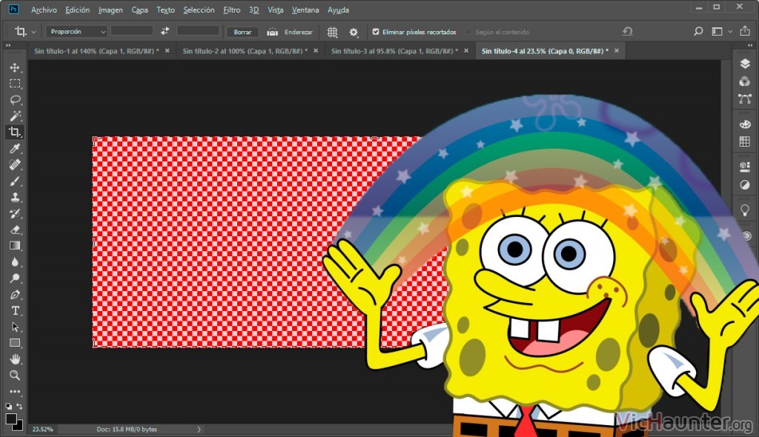Select the Gradient tool
The height and width of the screenshot is (437, 759).
pyautogui.click(x=15, y=246)
